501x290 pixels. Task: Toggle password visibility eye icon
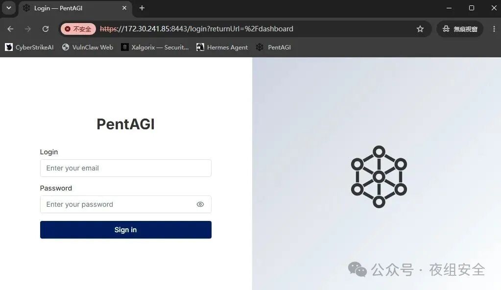coord(200,204)
